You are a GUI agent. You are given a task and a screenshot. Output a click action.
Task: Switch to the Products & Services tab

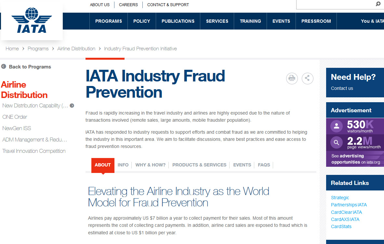tap(199, 165)
